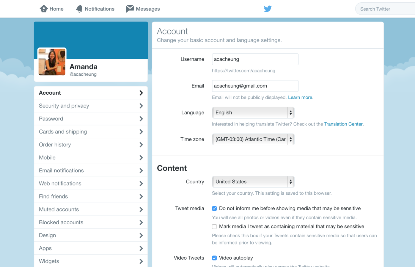Viewport: 415px width, 267px height.
Task: Click the chevron on Order history row
Action: [x=141, y=145]
